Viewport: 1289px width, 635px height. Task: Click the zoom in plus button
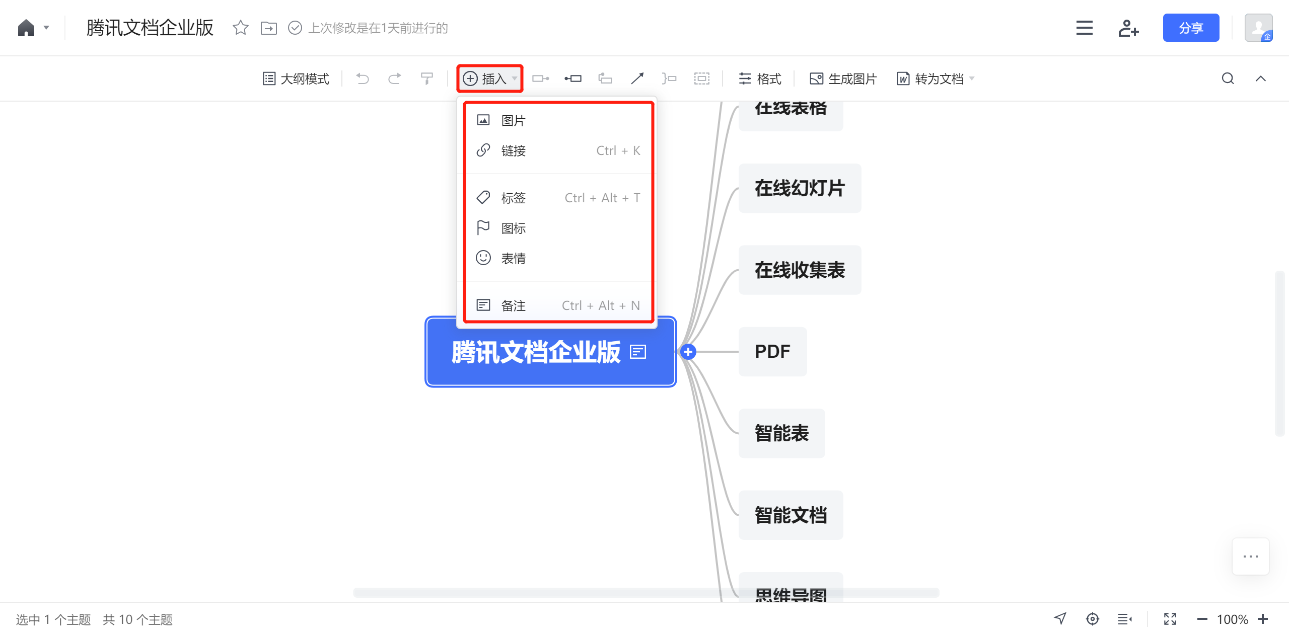1262,619
